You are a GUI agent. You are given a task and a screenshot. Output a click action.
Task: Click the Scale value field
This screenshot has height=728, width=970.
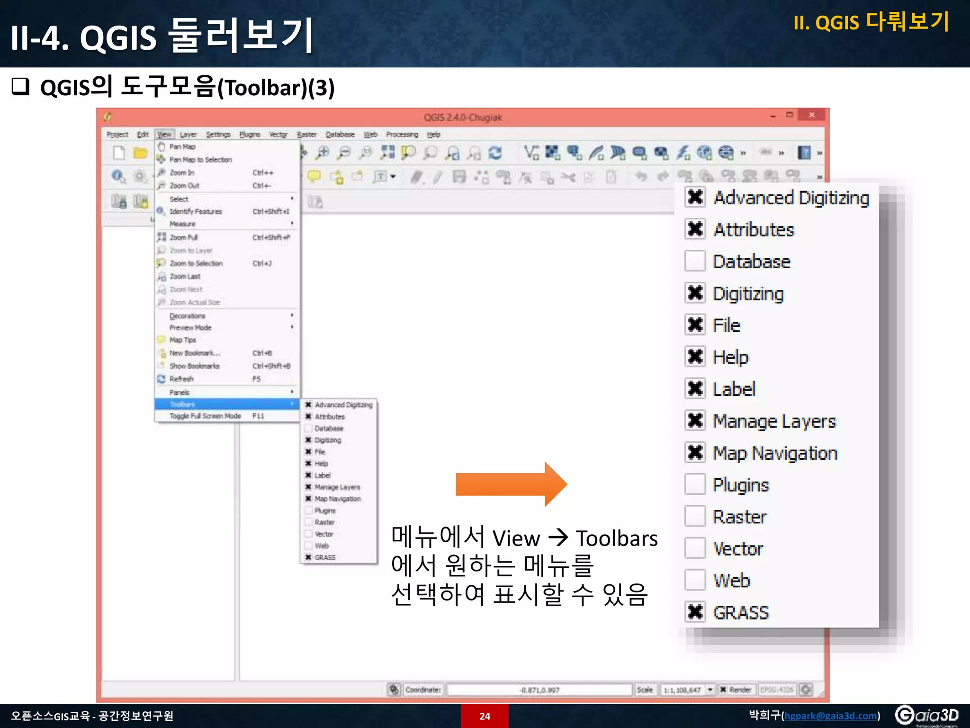pyautogui.click(x=683, y=690)
